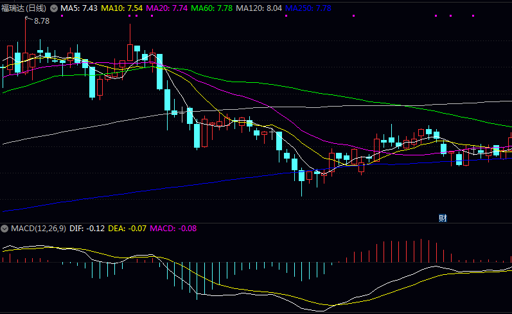
Task: Select the MA250: 7.78 indicator label
Action: pyautogui.click(x=308, y=8)
